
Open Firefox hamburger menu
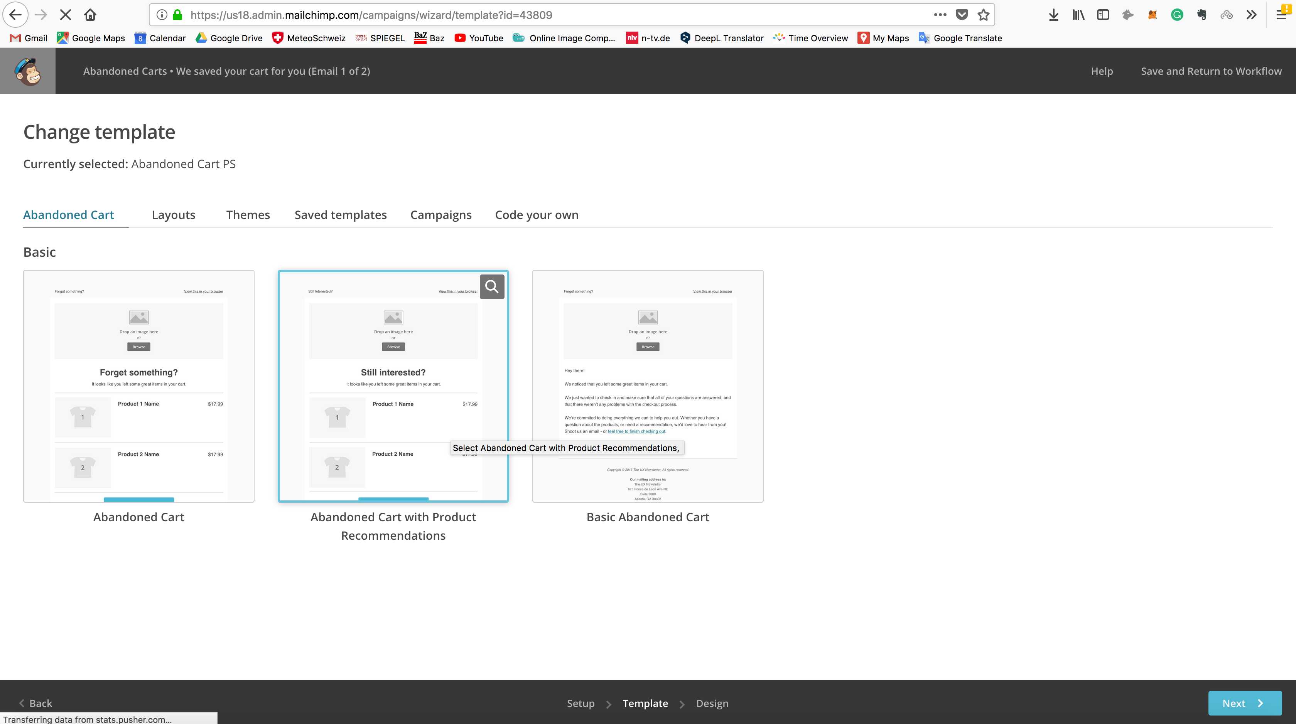pos(1282,15)
